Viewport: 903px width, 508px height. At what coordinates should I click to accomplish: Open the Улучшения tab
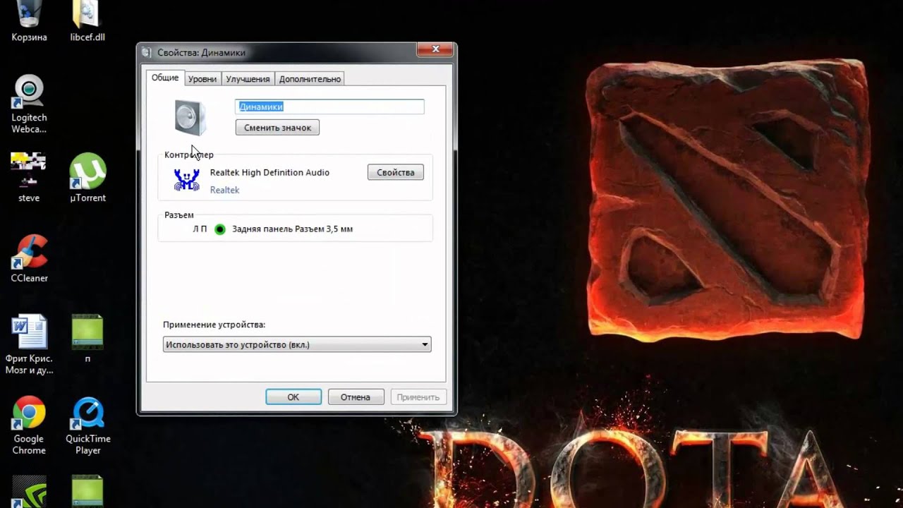(x=248, y=79)
